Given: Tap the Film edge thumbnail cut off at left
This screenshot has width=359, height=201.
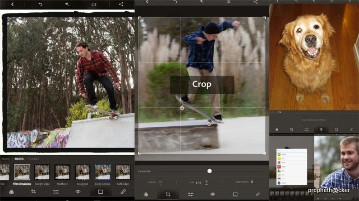Looking at the screenshot, I should 4,173.
